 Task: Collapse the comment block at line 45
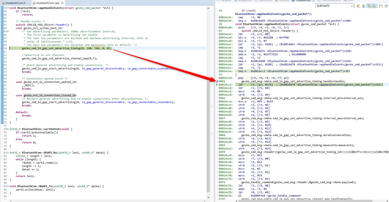pos(8,31)
